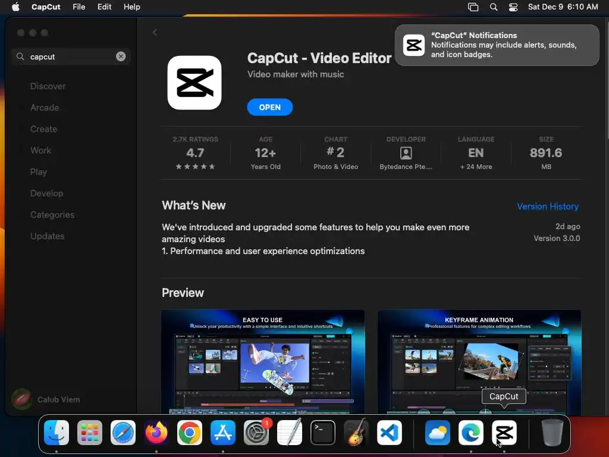Click the CapCut - Video Editor title

pyautogui.click(x=319, y=58)
